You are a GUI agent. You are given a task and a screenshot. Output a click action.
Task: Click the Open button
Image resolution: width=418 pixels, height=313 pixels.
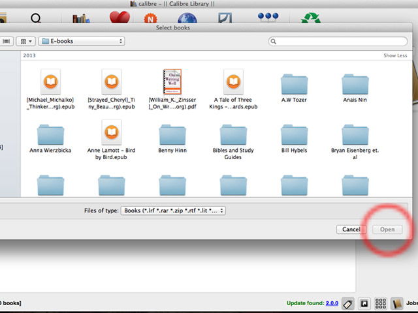387,230
